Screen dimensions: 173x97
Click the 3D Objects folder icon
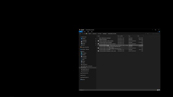tap(82, 53)
